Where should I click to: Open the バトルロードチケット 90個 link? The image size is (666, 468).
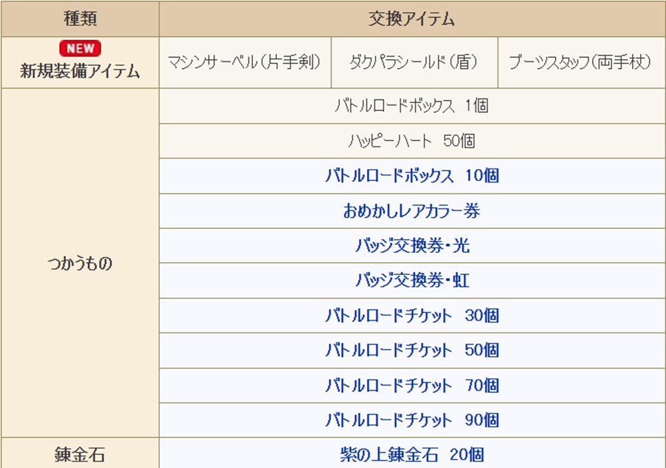coord(412,421)
